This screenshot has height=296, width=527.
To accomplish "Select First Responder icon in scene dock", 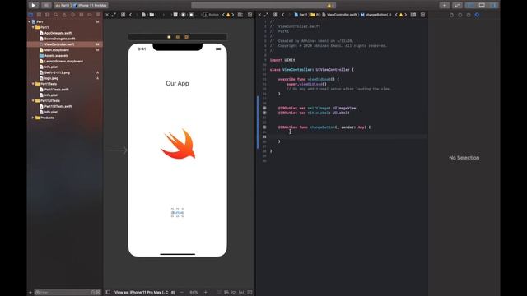I will point(178,37).
